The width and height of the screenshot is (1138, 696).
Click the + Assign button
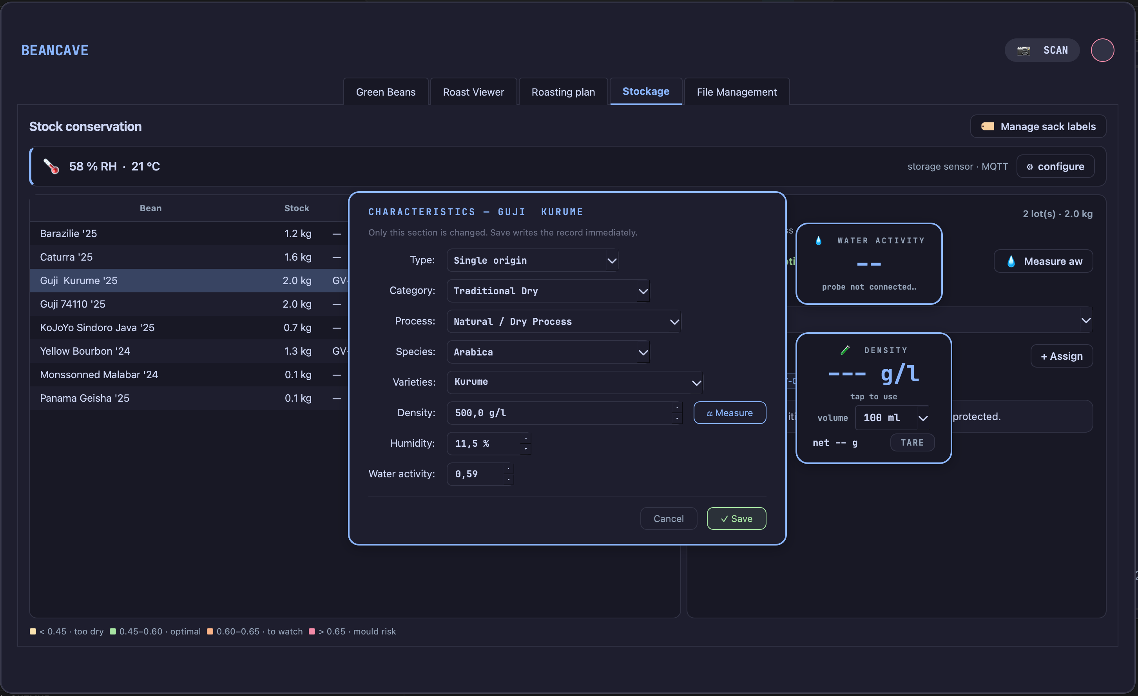[1061, 356]
